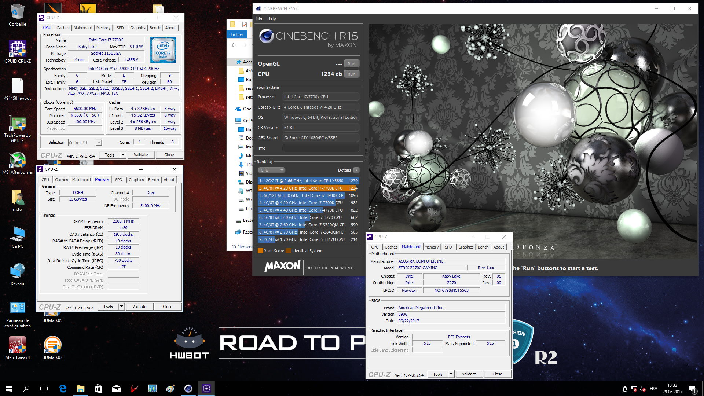Click GeForce GTX 1080 GFX Board value
The height and width of the screenshot is (396, 704).
[x=321, y=138]
